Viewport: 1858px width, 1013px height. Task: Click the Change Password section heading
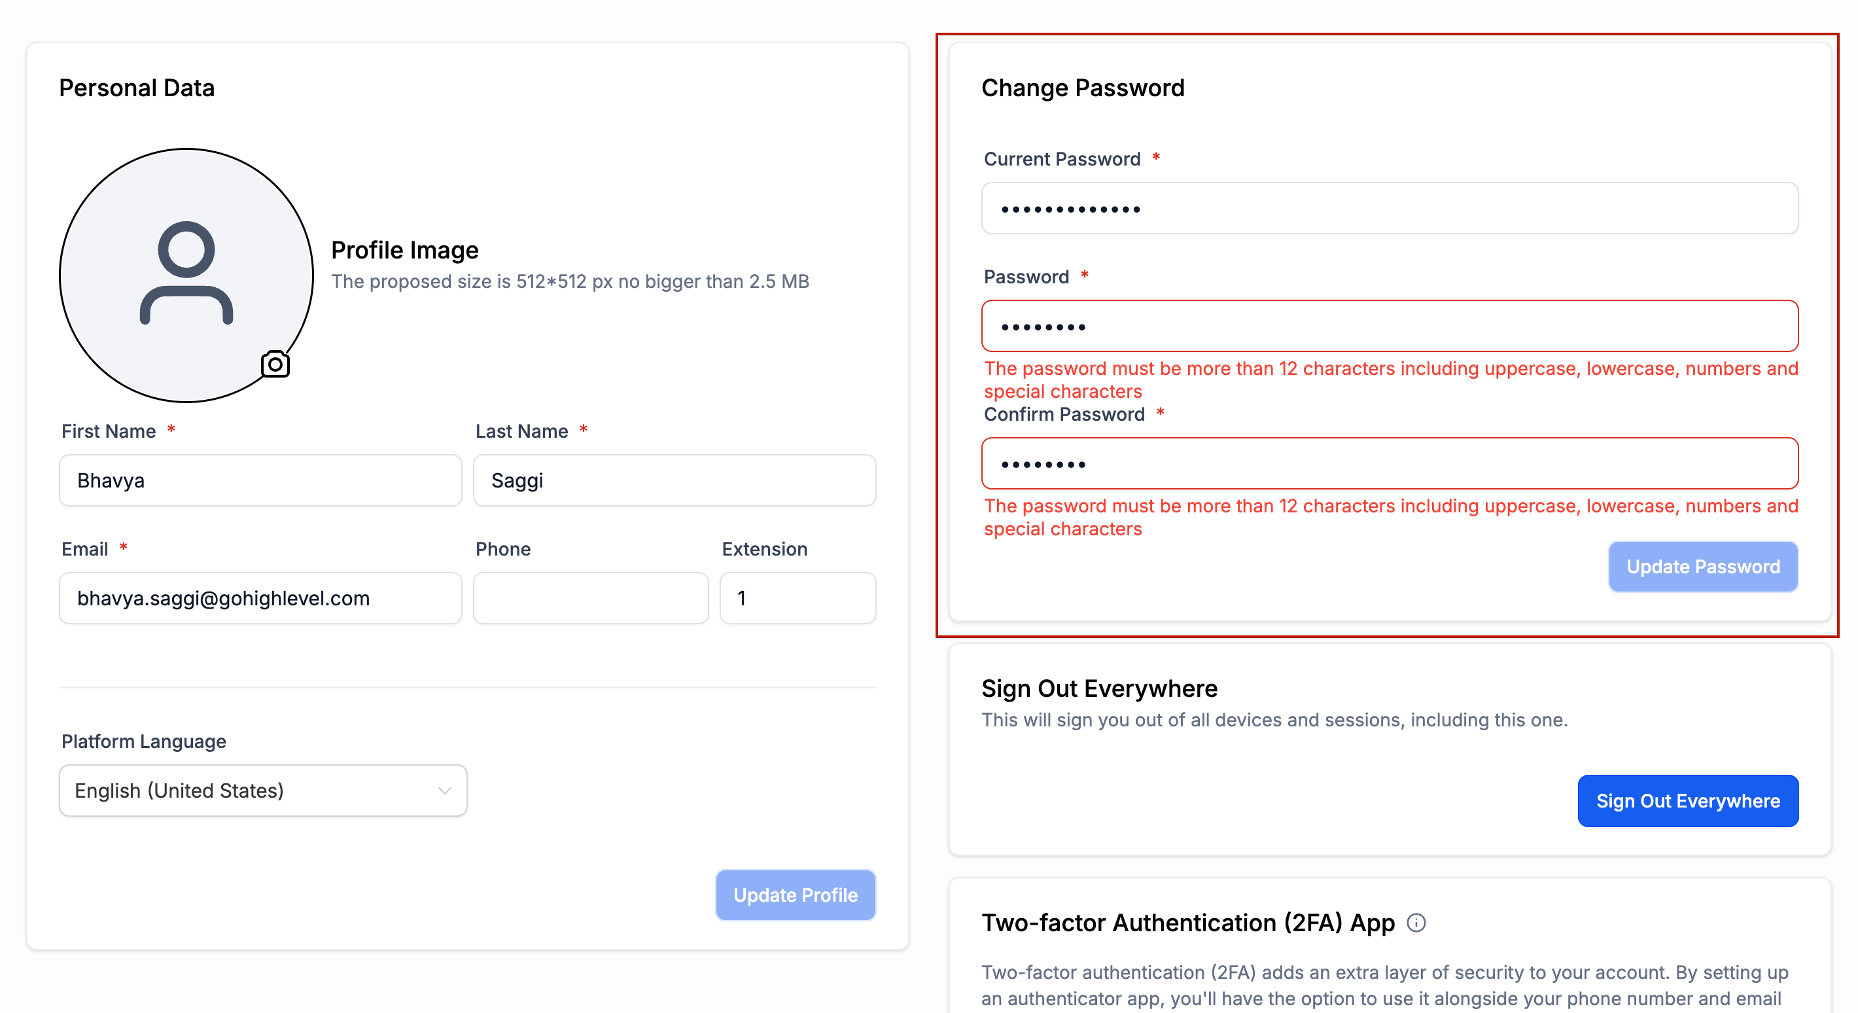point(1083,88)
